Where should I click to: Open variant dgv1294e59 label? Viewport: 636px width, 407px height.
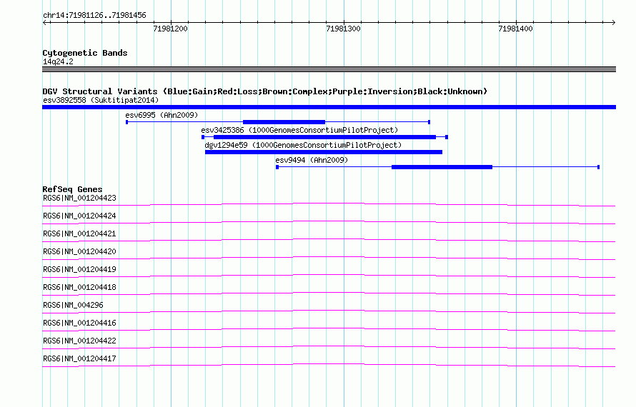303,145
